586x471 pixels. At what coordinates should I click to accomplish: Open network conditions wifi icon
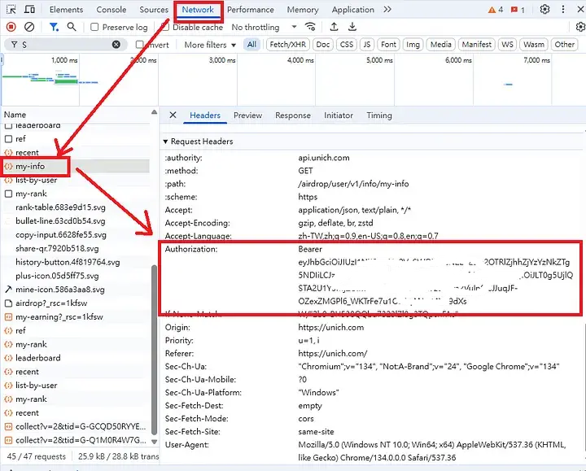[x=310, y=27]
